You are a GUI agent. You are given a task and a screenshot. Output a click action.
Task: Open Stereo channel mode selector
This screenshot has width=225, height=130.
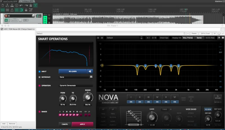coord(199,38)
